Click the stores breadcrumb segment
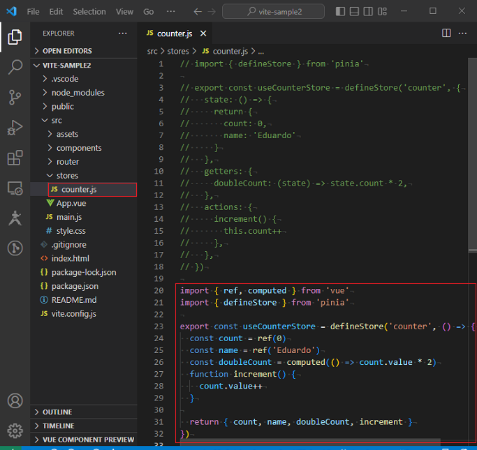 click(x=178, y=52)
